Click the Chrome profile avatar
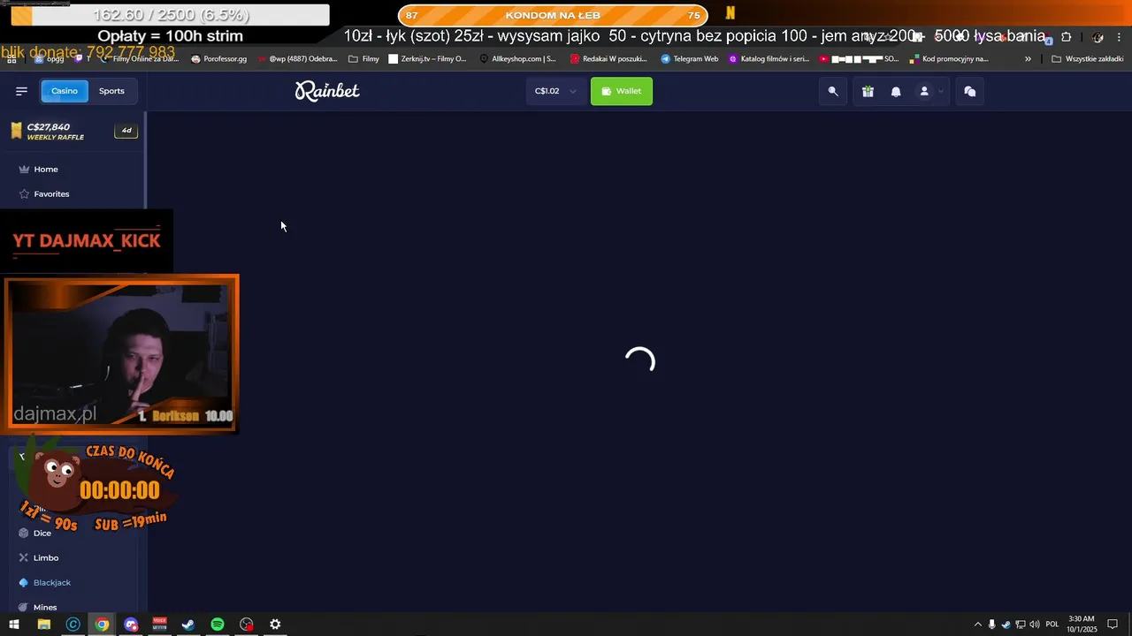Viewport: 1132px width, 636px height. click(x=1098, y=37)
